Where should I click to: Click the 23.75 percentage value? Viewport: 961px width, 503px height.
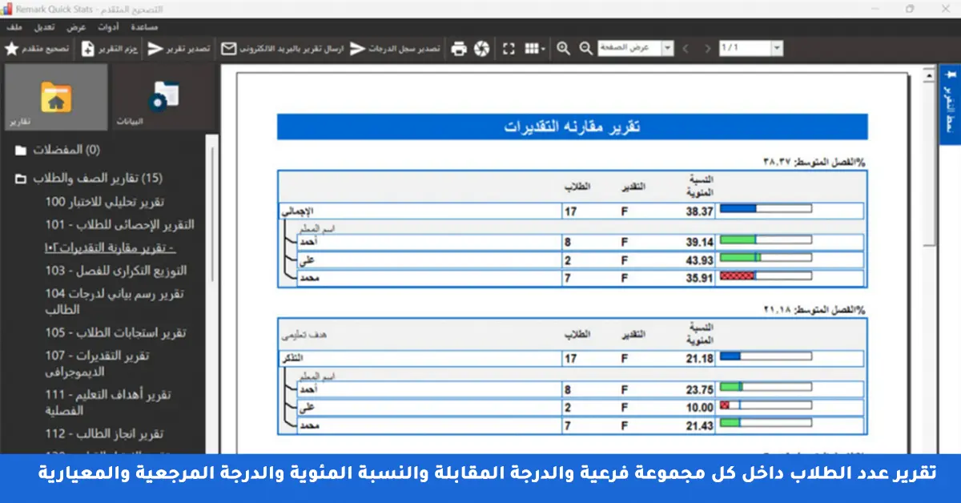[x=698, y=389]
